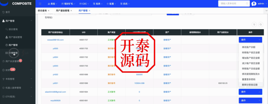Click the user icon beside 用户管理 section
268x104 pixels.
3,21
